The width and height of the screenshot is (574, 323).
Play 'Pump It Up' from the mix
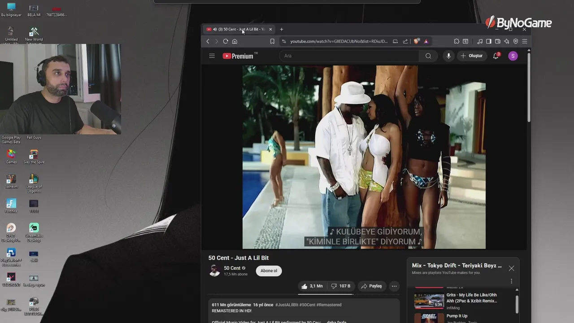pos(457,316)
